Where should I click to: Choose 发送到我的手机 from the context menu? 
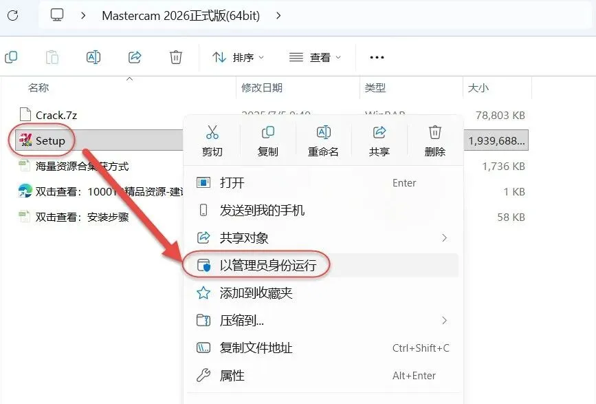[x=323, y=211]
